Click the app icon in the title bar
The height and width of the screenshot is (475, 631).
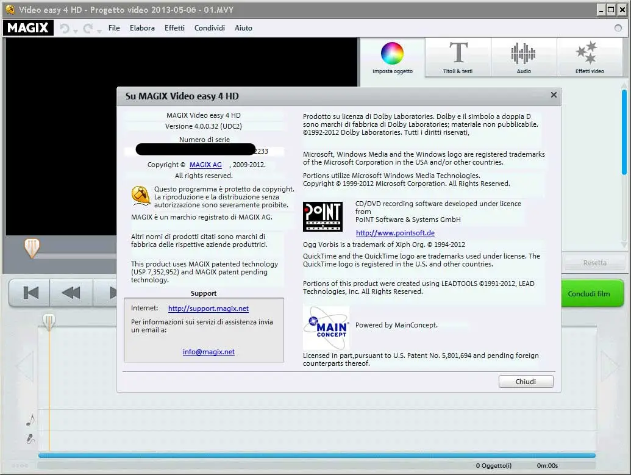[10, 9]
